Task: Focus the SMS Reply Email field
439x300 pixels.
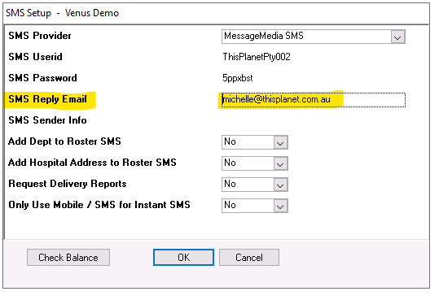Action: [313, 100]
